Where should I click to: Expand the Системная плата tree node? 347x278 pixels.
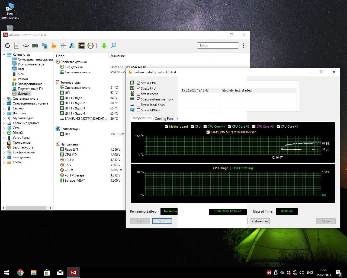tap(4, 99)
